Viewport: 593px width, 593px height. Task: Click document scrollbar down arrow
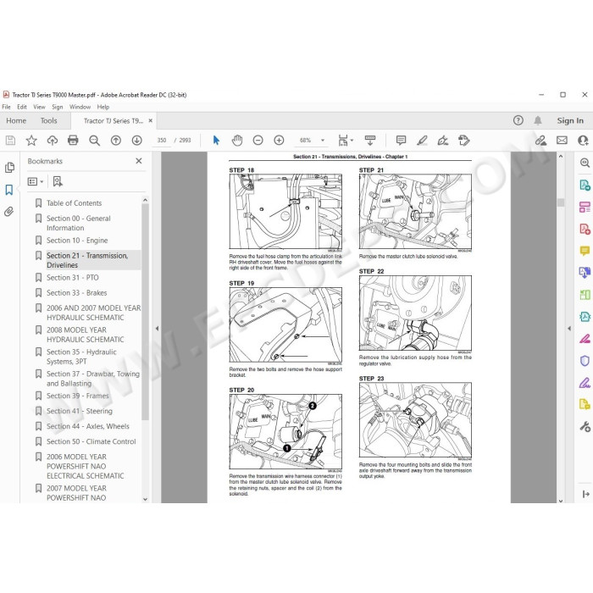coord(561,501)
